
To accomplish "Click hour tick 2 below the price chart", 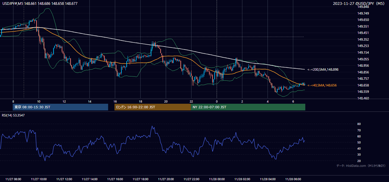I will [242, 101].
